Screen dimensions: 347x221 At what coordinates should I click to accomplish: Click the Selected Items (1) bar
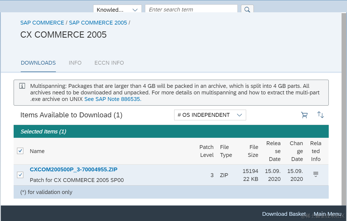pos(171,132)
